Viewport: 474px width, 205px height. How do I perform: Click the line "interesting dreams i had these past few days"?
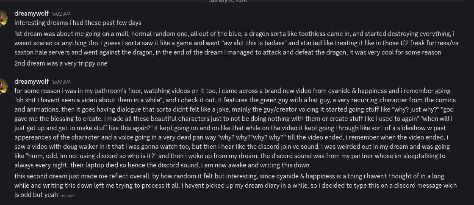pyautogui.click(x=78, y=22)
